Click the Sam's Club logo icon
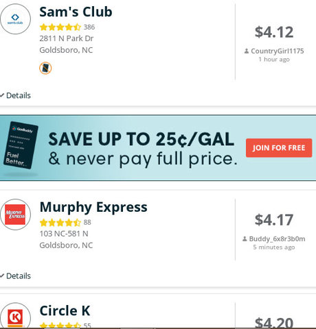 [15, 19]
